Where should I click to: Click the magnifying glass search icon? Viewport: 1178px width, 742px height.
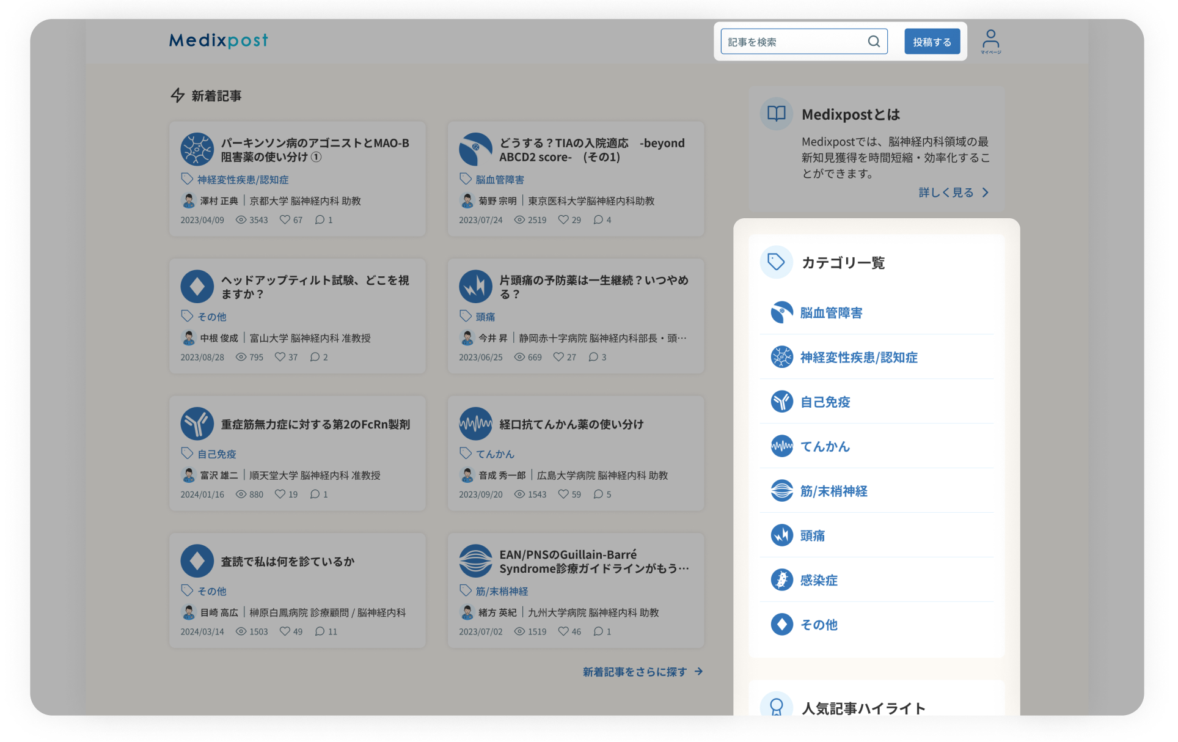click(874, 42)
